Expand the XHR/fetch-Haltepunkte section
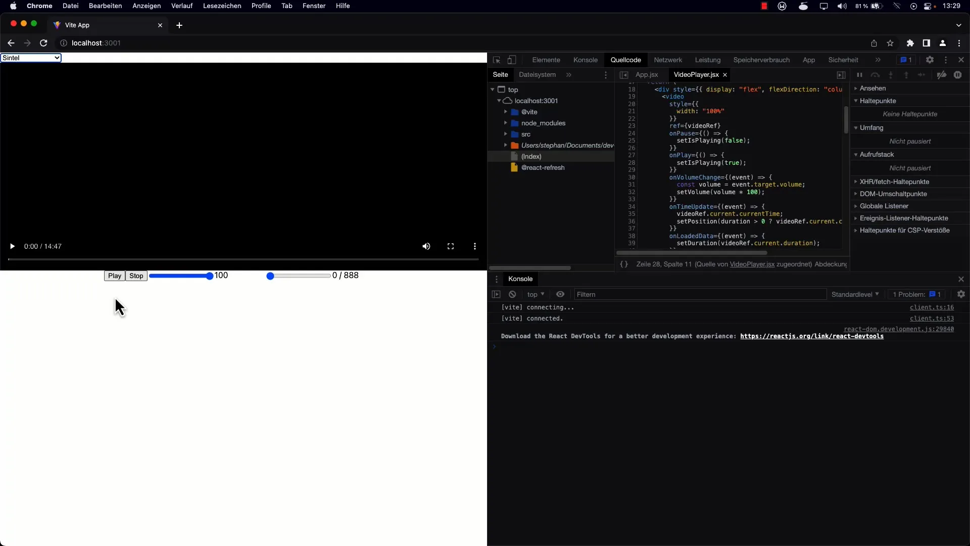This screenshot has width=970, height=546. (x=894, y=181)
